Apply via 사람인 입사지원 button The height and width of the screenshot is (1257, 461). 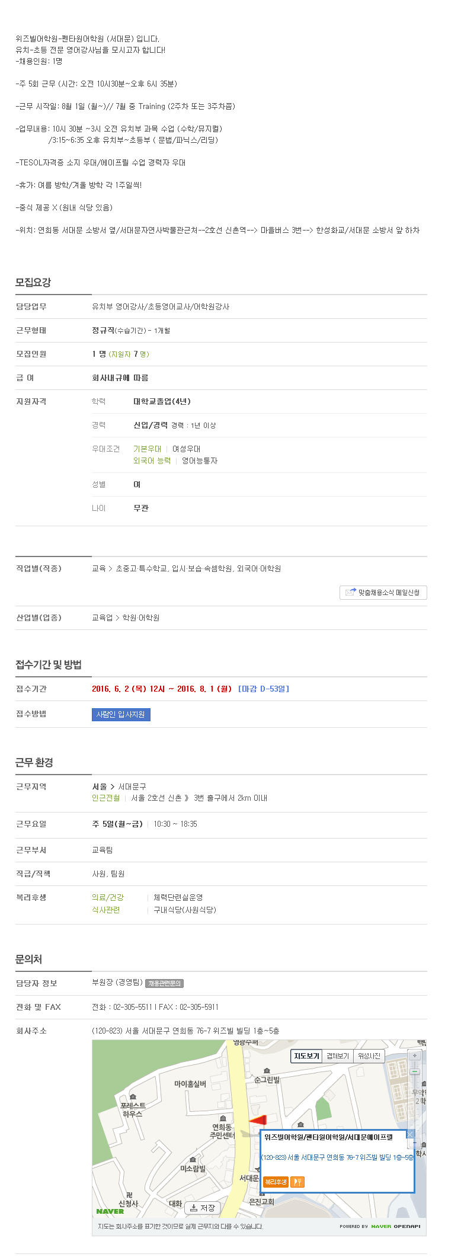(x=121, y=714)
